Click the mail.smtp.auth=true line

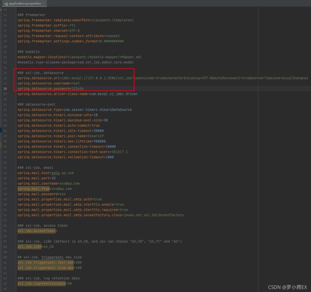pos(59,199)
